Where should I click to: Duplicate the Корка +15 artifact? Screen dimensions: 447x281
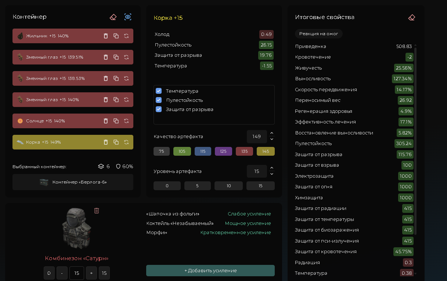tap(116, 142)
